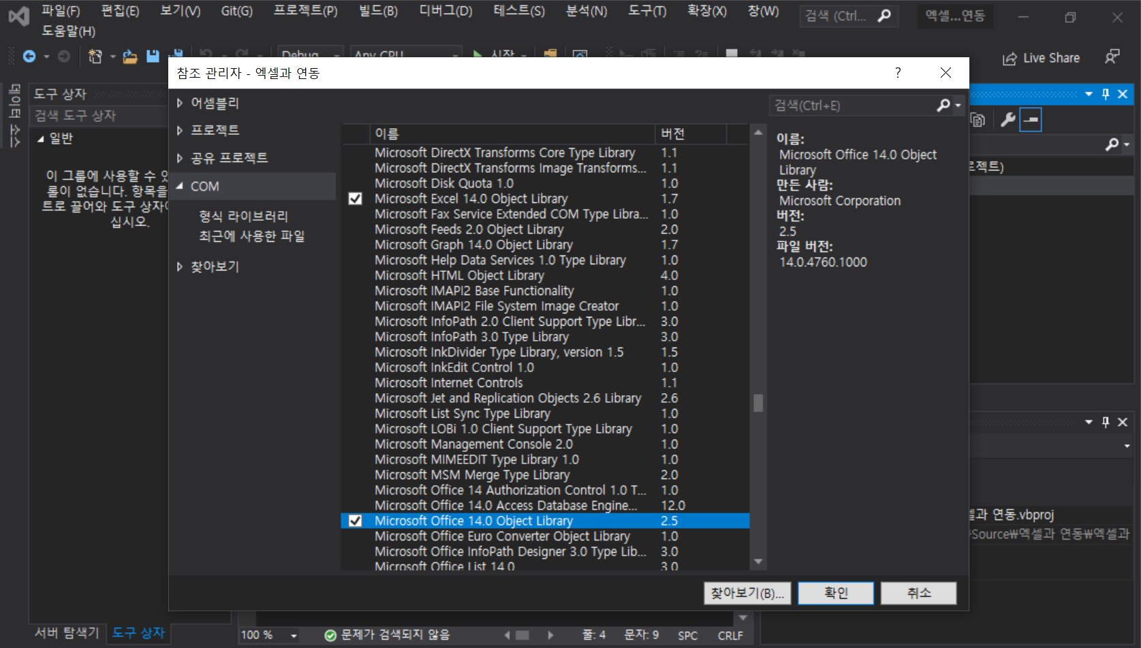Screen dimensions: 1141x648
Task: Pin the upper right panel
Action: click(x=1106, y=94)
